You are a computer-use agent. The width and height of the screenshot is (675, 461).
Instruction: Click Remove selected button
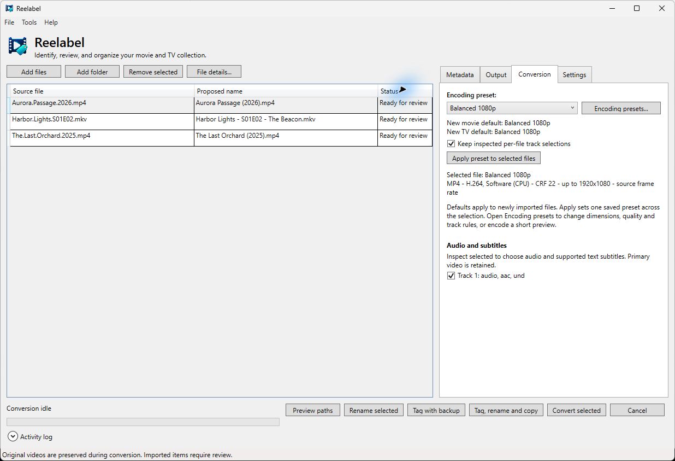(x=153, y=72)
